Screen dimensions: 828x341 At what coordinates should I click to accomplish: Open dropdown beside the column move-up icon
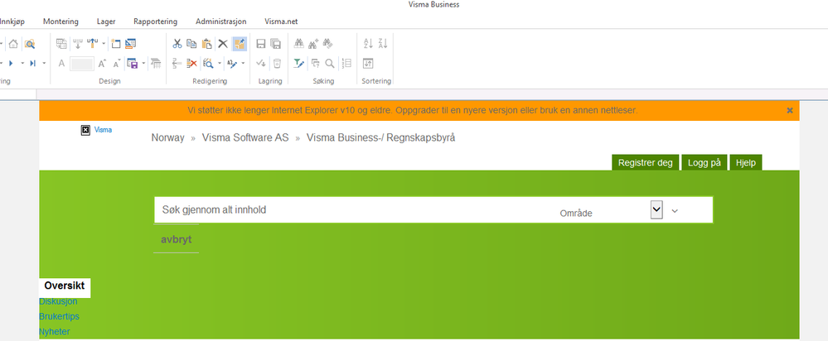[x=104, y=44]
